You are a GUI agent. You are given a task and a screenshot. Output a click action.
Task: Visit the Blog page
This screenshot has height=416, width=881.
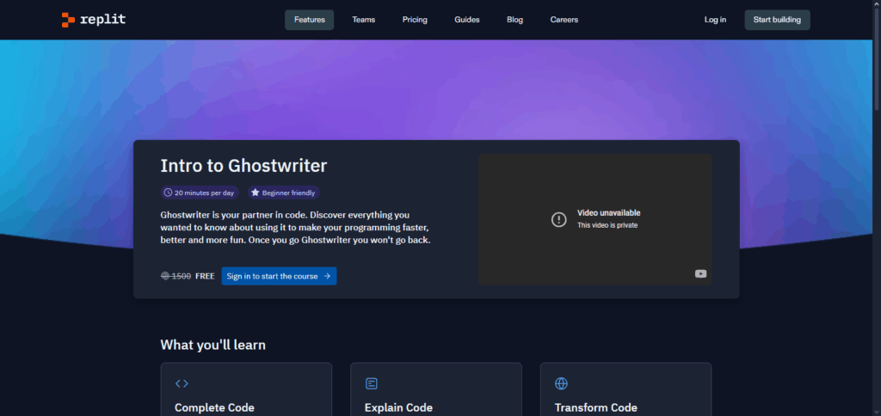(x=514, y=20)
